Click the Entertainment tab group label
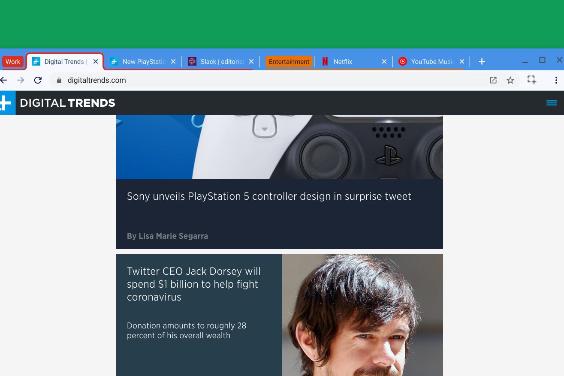 (289, 62)
